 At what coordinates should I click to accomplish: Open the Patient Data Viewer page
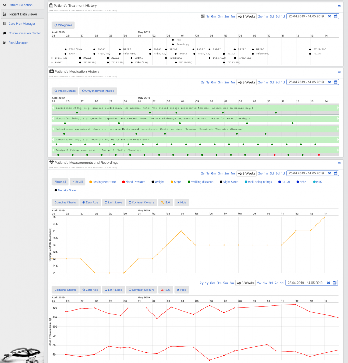click(x=23, y=15)
